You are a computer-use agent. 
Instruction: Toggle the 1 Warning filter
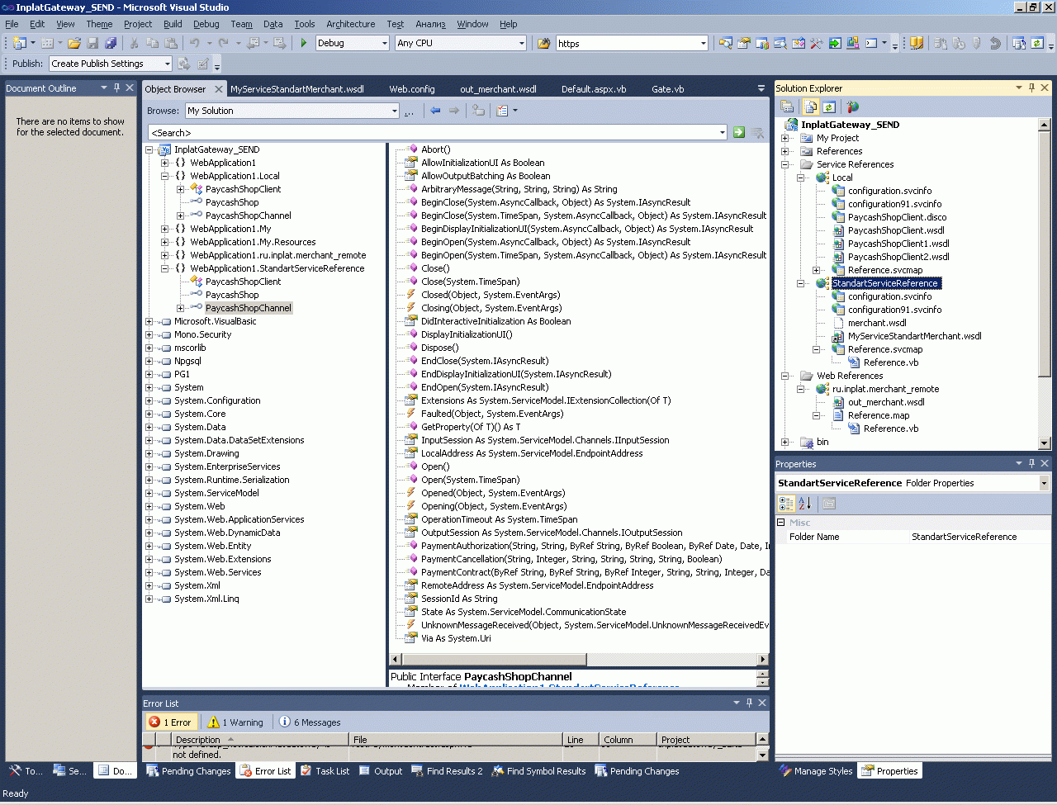tap(235, 722)
